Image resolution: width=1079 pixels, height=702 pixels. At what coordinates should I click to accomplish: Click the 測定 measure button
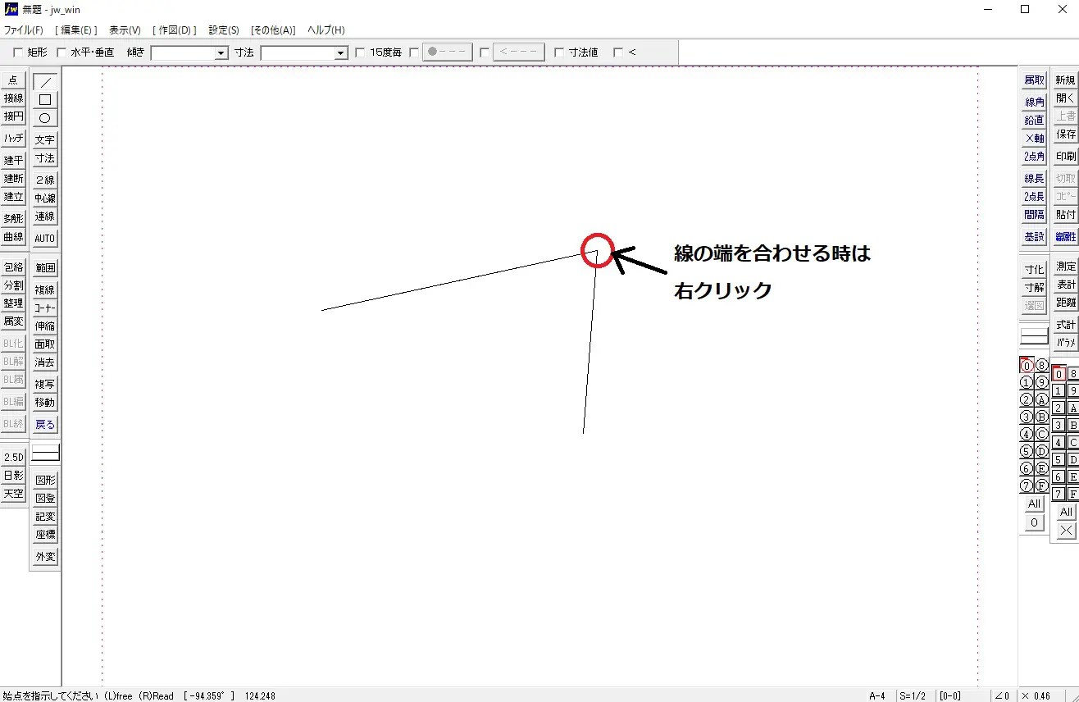pyautogui.click(x=1065, y=267)
